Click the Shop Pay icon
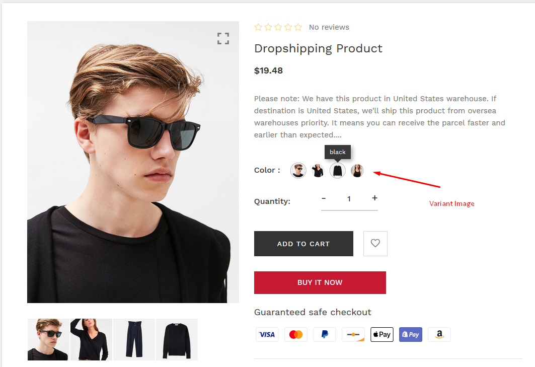Image resolution: width=535 pixels, height=367 pixels. point(411,335)
